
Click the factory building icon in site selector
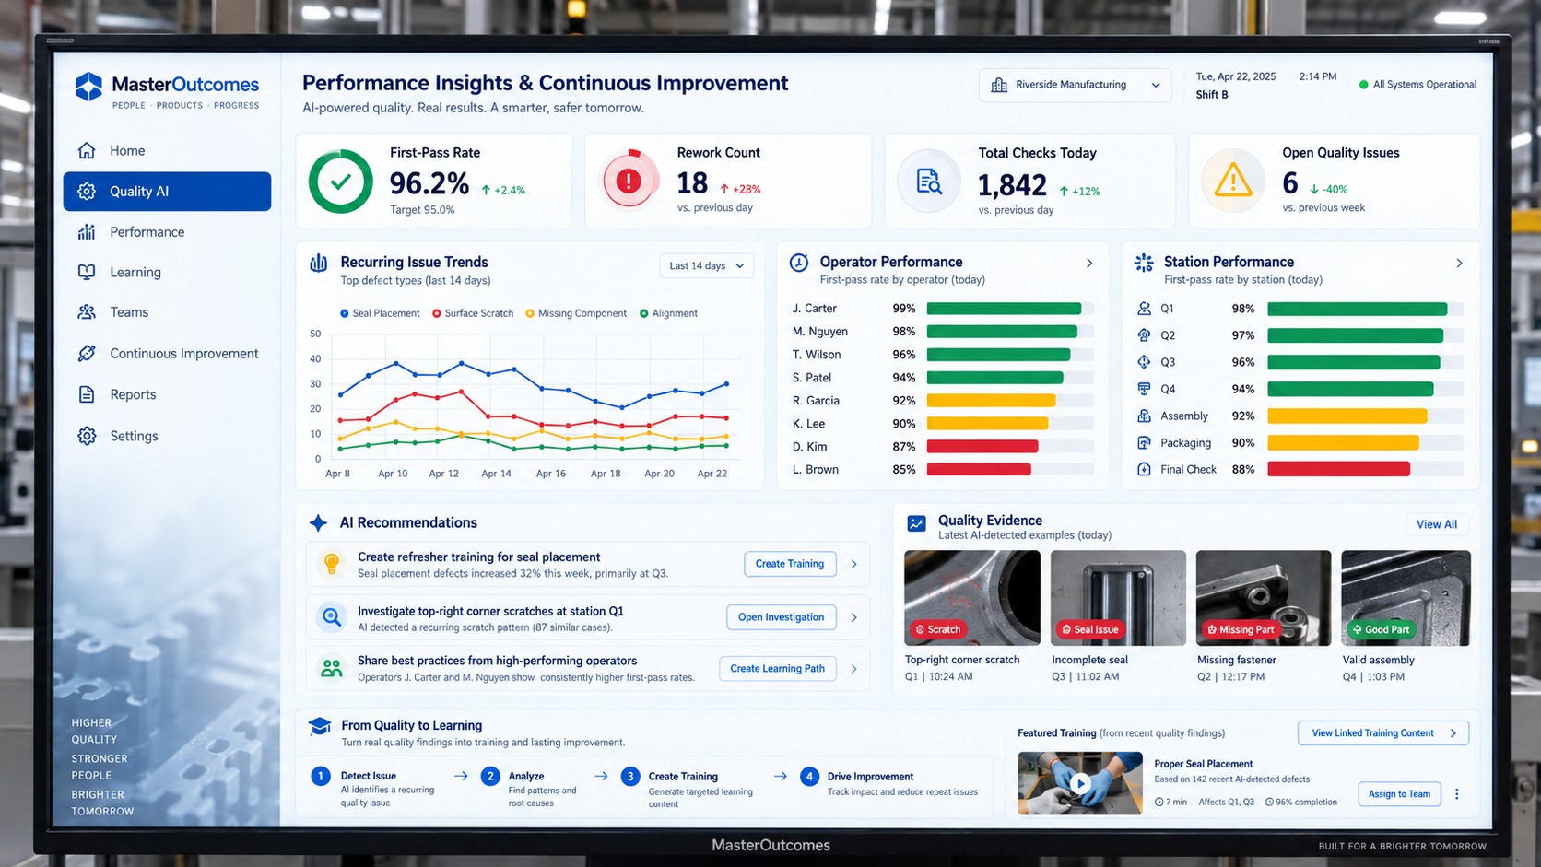[999, 85]
